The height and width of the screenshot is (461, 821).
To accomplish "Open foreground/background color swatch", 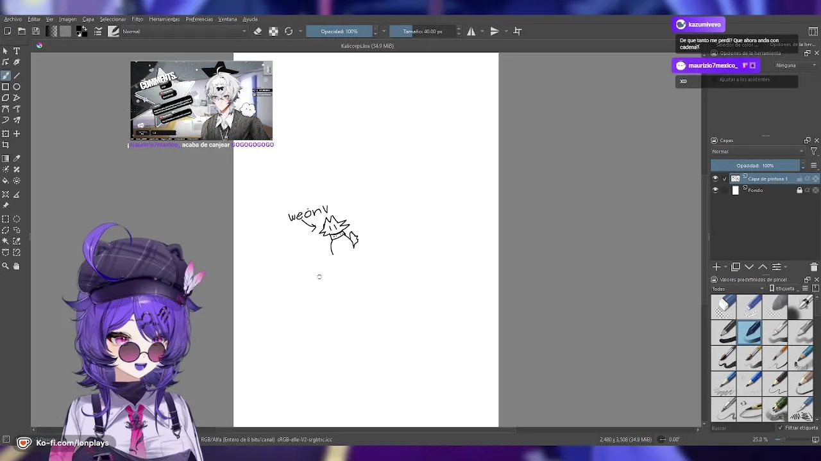I will click(x=81, y=31).
